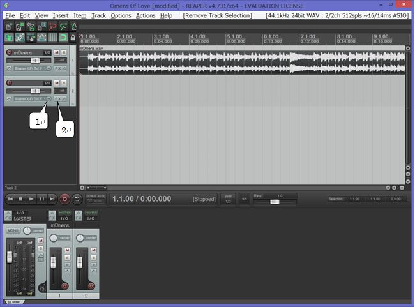Toggle the lock icon in main toolbar
Screen dimensions: 415x307
(x=73, y=38)
